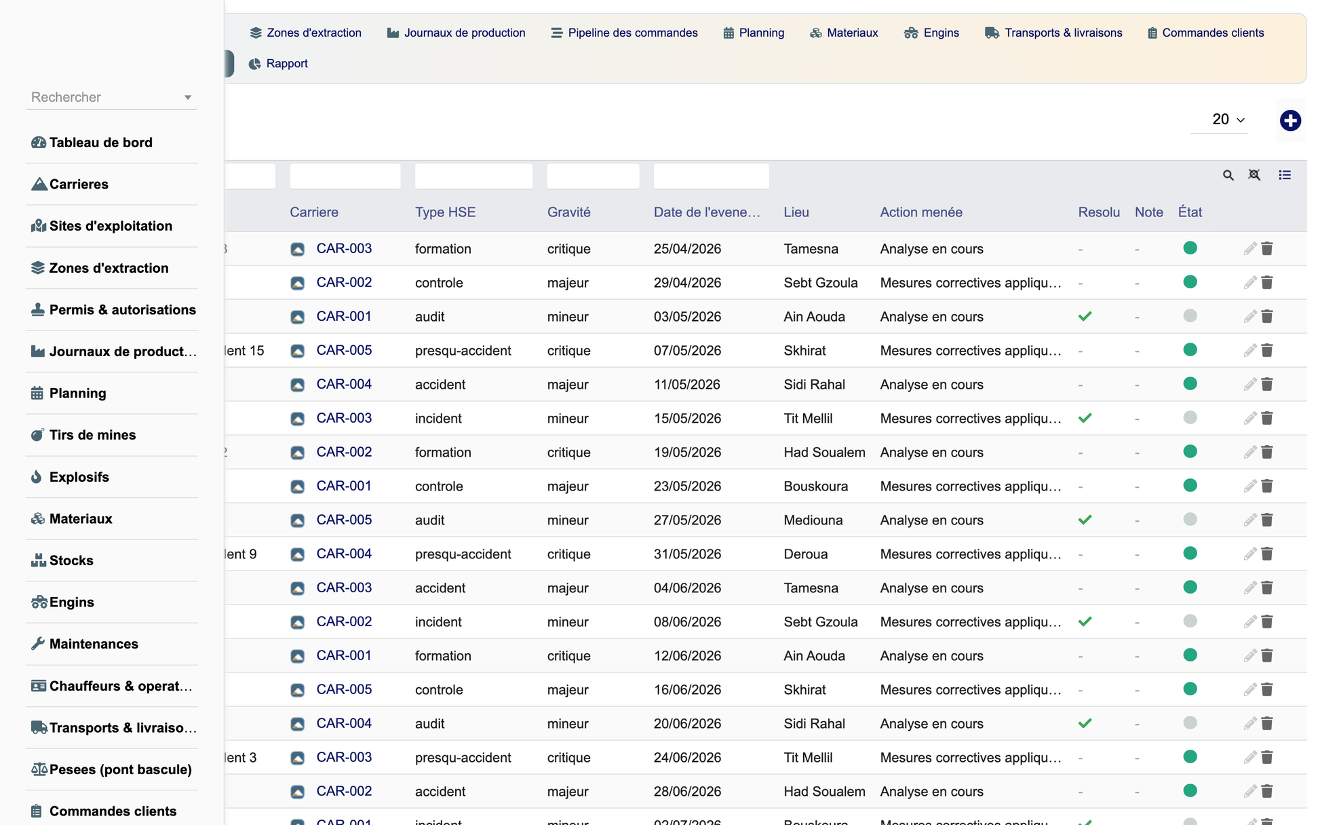Viewport: 1320px width, 825px height.
Task: Click the resolved check on 08/06/2026 incident row
Action: point(1085,621)
